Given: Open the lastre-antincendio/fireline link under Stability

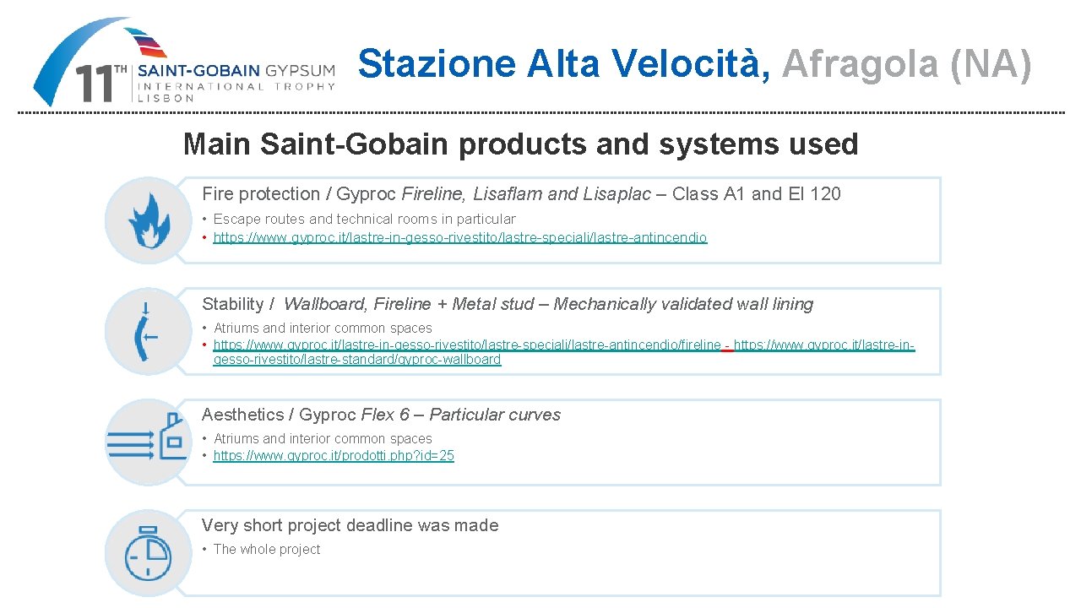Looking at the screenshot, I should point(467,345).
